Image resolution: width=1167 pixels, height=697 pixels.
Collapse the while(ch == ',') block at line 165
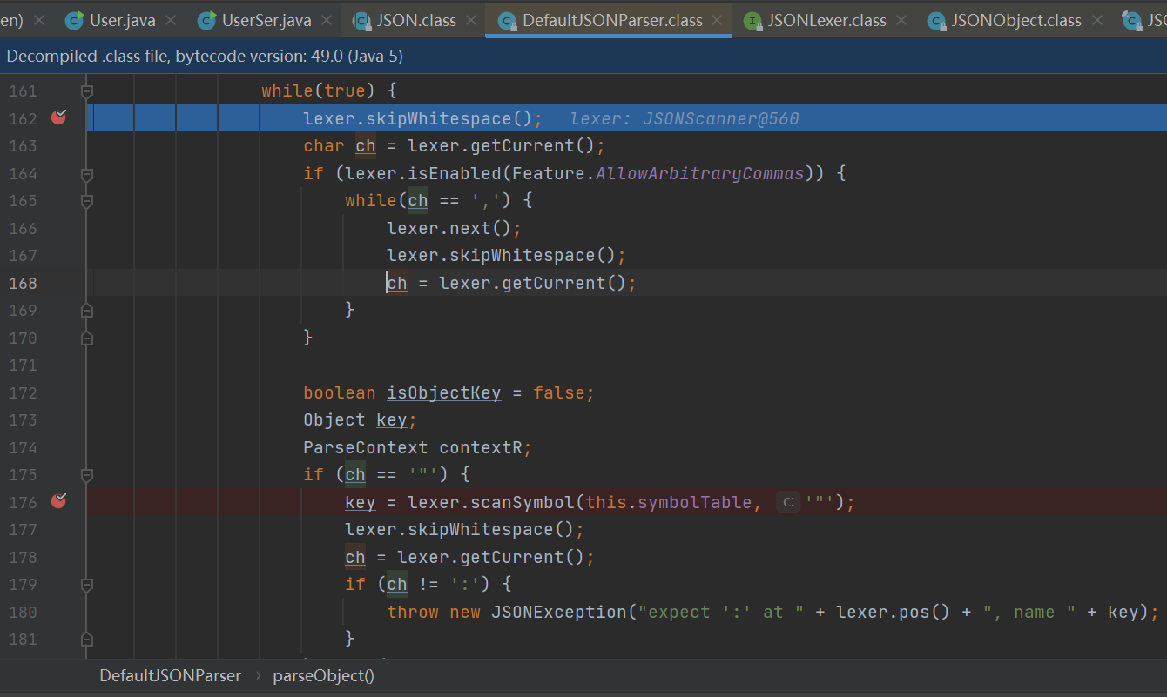87,201
